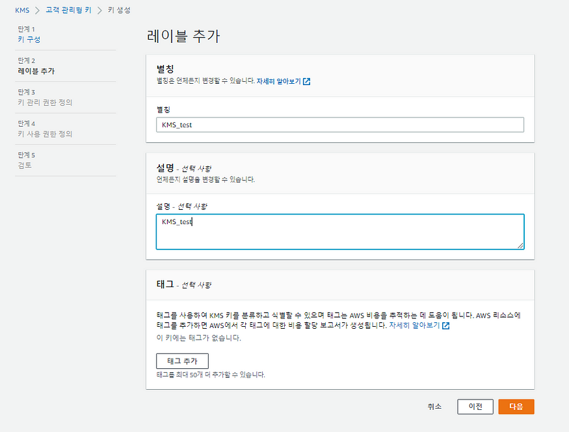Go back with 이전 button

475,407
